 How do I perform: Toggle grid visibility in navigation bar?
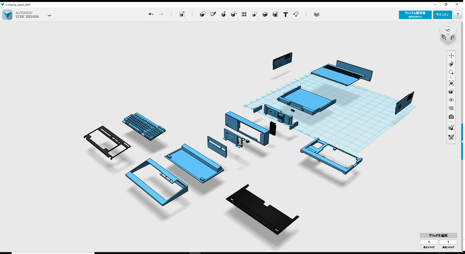pyautogui.click(x=451, y=108)
